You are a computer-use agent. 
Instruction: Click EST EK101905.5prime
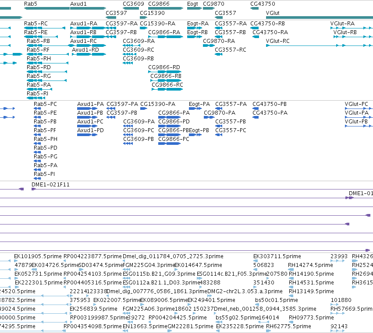pos(38,256)
